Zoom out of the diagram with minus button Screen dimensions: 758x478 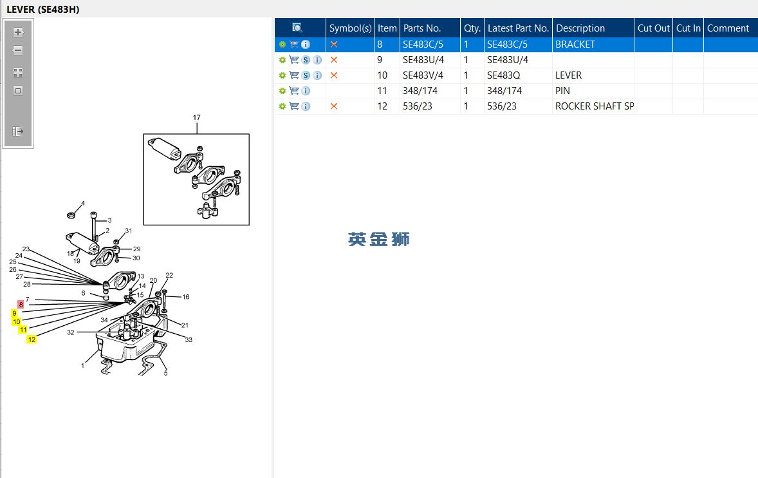click(x=18, y=50)
